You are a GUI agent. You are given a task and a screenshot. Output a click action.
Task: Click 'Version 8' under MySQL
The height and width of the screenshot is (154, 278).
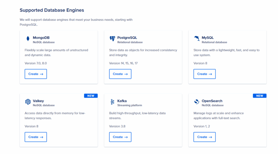[x=200, y=63]
